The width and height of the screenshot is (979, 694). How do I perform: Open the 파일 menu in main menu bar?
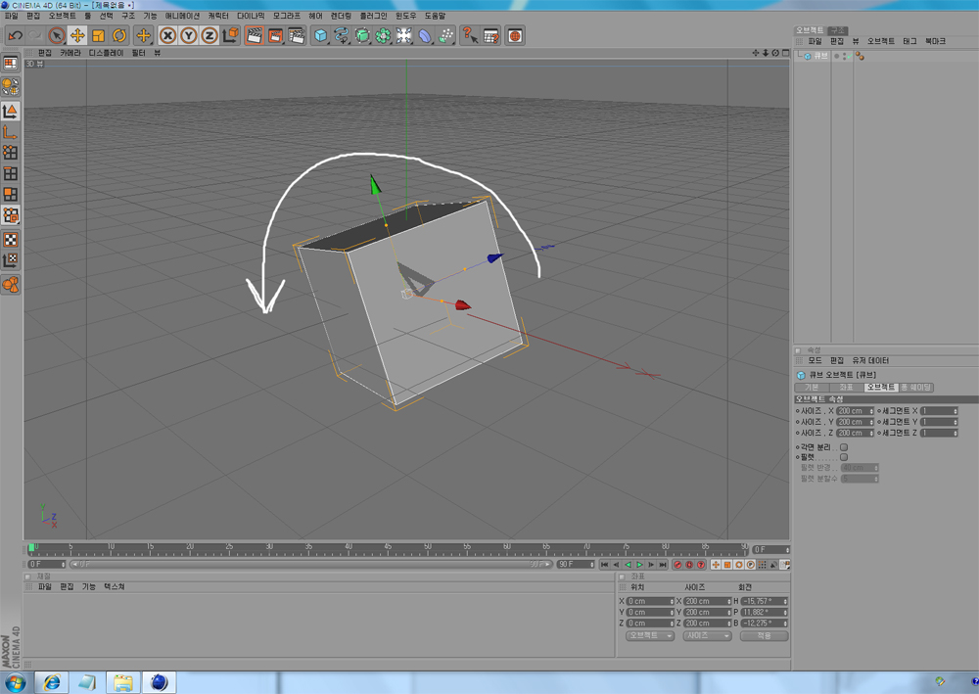(11, 16)
